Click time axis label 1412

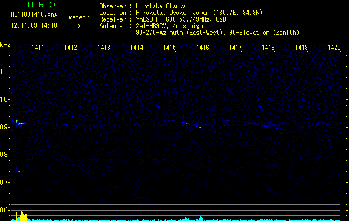coord(70,48)
